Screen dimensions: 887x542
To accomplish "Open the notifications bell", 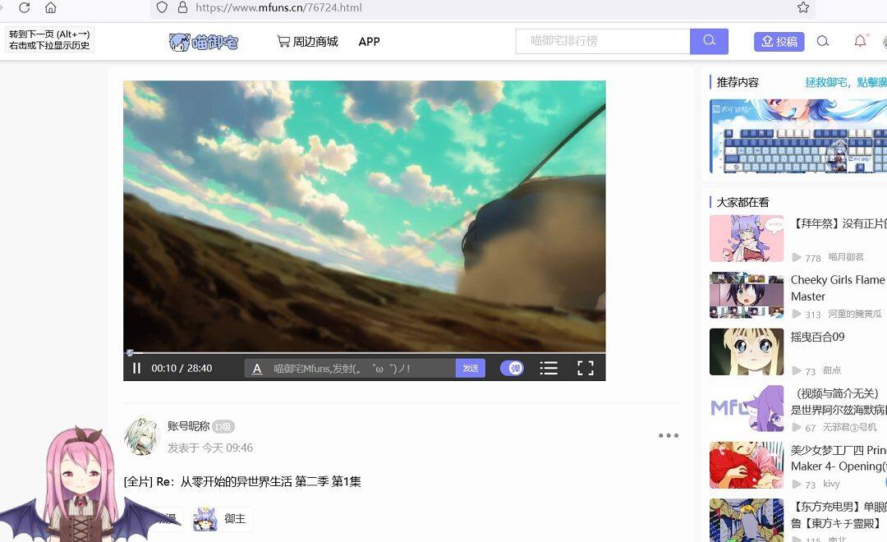I will (x=860, y=41).
